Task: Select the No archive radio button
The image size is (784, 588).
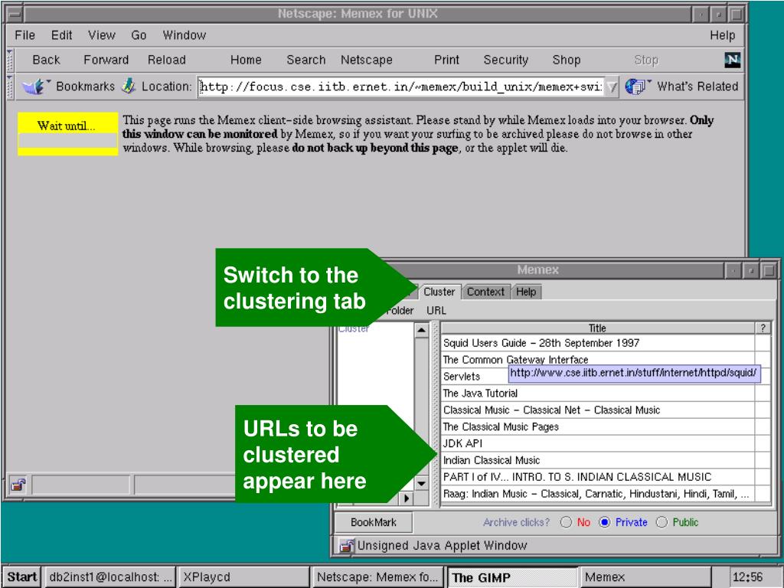Action: [x=566, y=522]
